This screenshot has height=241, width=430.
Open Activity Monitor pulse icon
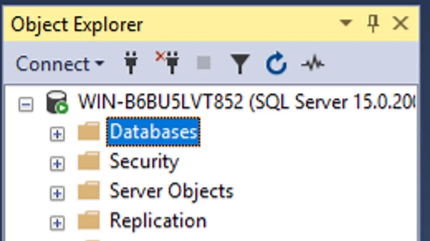pos(312,64)
